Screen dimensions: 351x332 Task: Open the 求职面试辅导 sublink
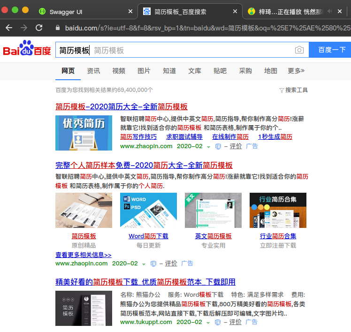(x=184, y=137)
